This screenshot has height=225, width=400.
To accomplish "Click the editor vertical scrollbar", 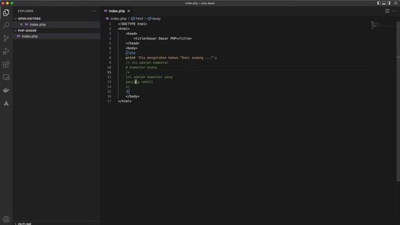I will pyautogui.click(x=398, y=101).
